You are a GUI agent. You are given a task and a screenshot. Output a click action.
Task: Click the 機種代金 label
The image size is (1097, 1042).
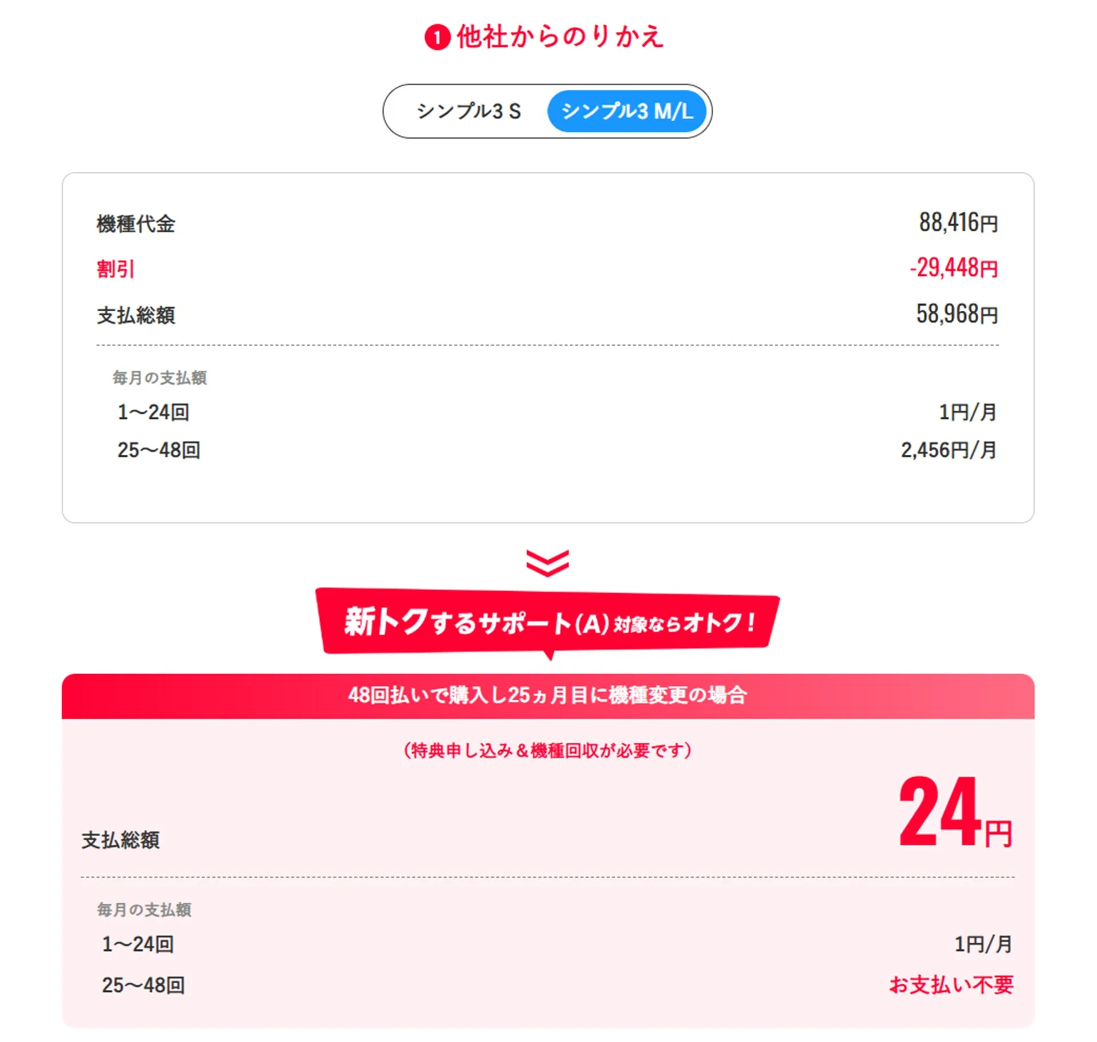pyautogui.click(x=136, y=224)
